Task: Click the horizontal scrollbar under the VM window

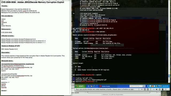Action: (x=119, y=92)
